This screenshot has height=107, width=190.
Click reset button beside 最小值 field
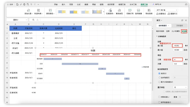tap(186, 45)
